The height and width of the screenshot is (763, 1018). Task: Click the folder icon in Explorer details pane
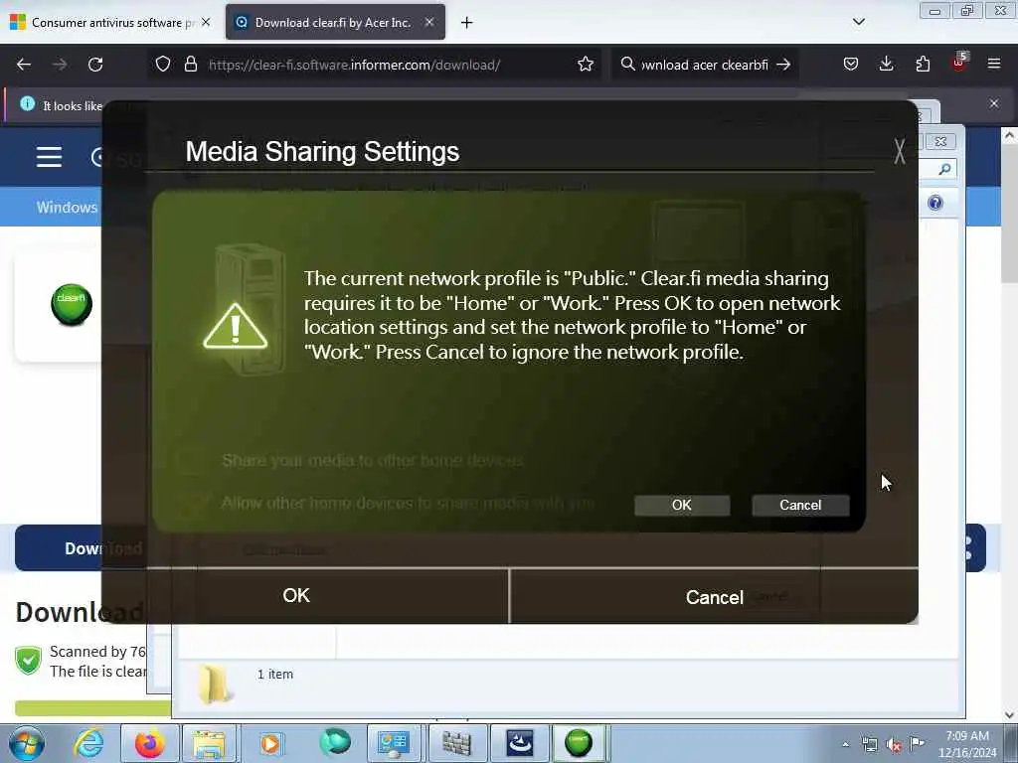tap(216, 684)
